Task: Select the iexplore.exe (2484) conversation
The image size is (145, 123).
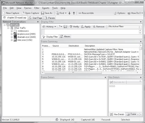Action: click(26, 34)
